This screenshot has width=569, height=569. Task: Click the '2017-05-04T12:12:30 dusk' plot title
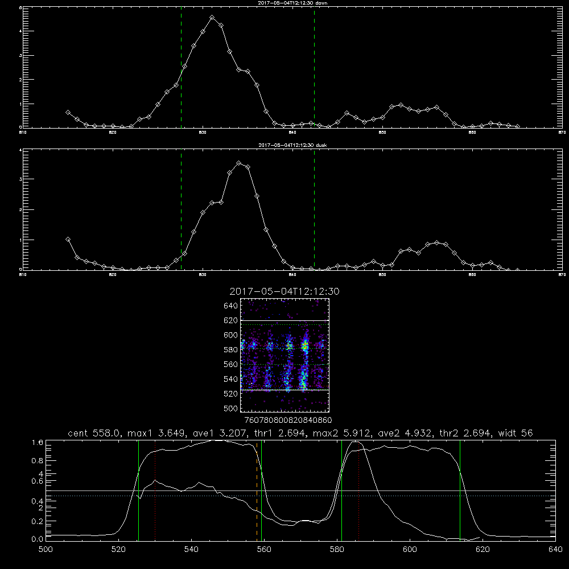click(x=292, y=145)
